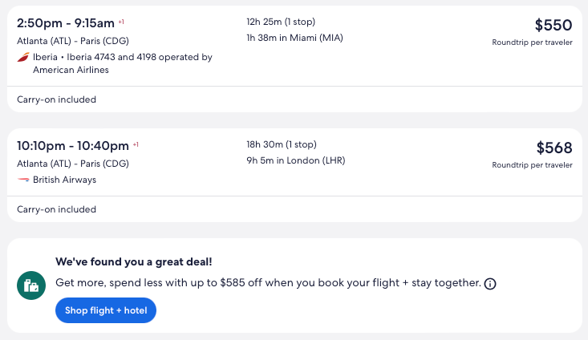Select the 2:50pm - 9:15am flight

tap(66, 22)
